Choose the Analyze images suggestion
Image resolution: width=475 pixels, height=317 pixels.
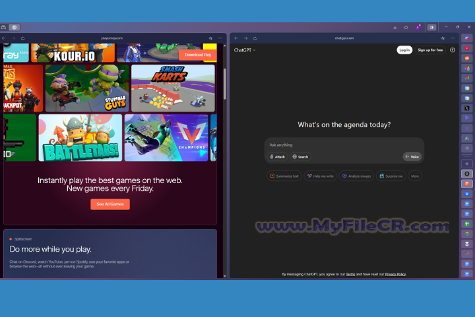356,176
